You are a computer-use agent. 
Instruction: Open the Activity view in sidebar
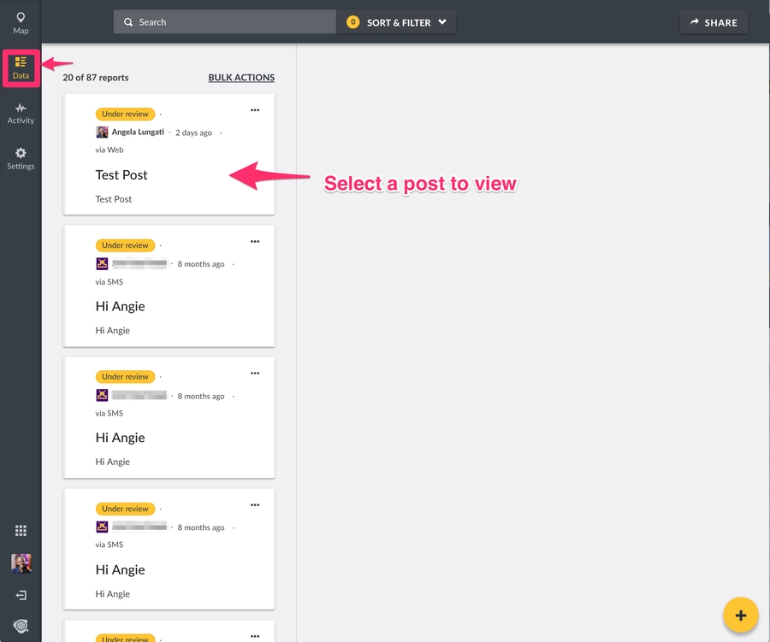click(21, 113)
